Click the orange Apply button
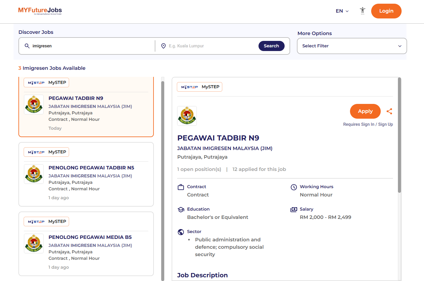Viewport: 424px width, 281px height. [365, 111]
